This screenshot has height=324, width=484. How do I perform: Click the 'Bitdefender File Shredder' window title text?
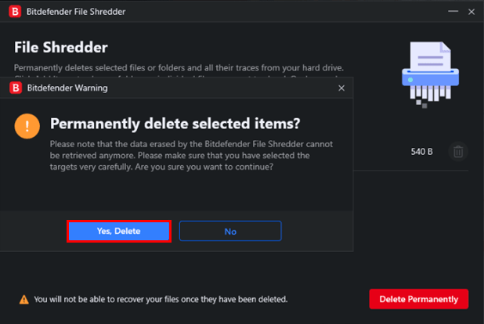click(76, 12)
